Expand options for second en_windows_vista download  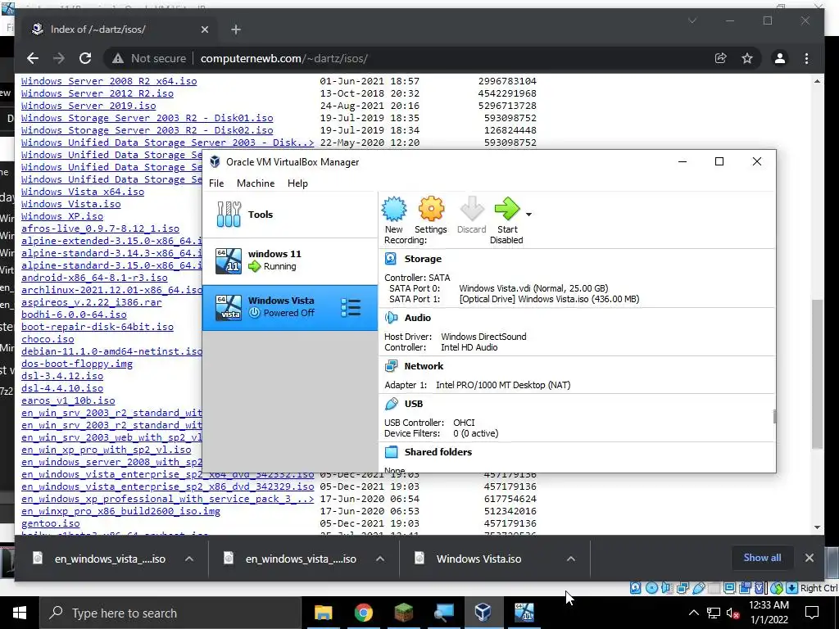(x=380, y=559)
